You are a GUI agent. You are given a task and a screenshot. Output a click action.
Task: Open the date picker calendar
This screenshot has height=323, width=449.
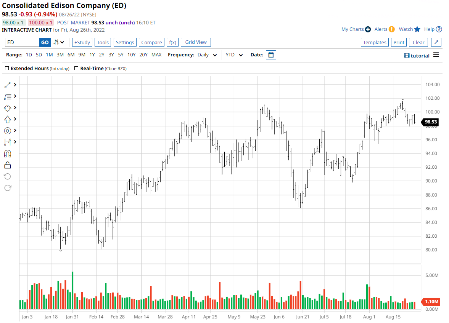[271, 55]
